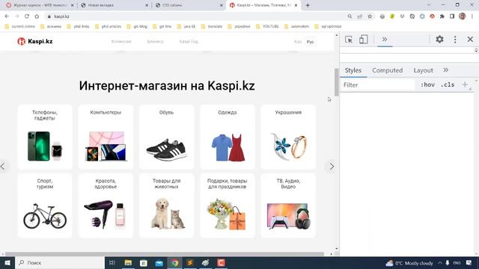
Task: Open the phd articles bookmarks folder
Action: 108,27
